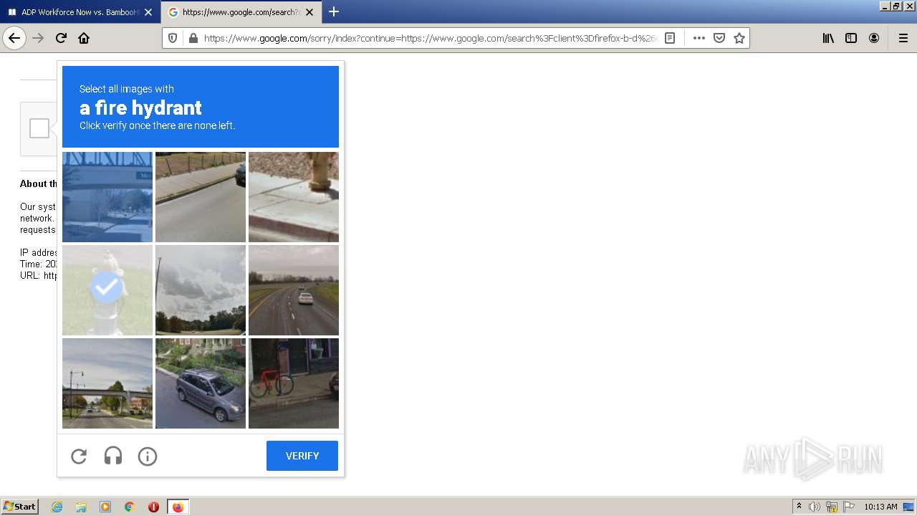Click the VERIFY button
Image resolution: width=917 pixels, height=516 pixels.
302,456
